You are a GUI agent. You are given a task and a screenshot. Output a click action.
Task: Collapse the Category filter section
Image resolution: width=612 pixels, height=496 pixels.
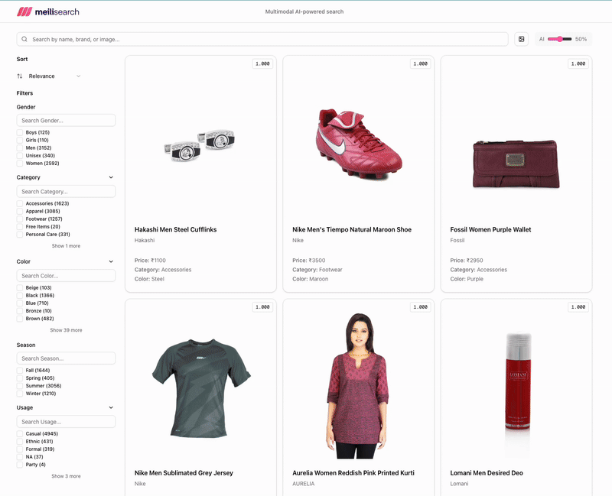[111, 177]
